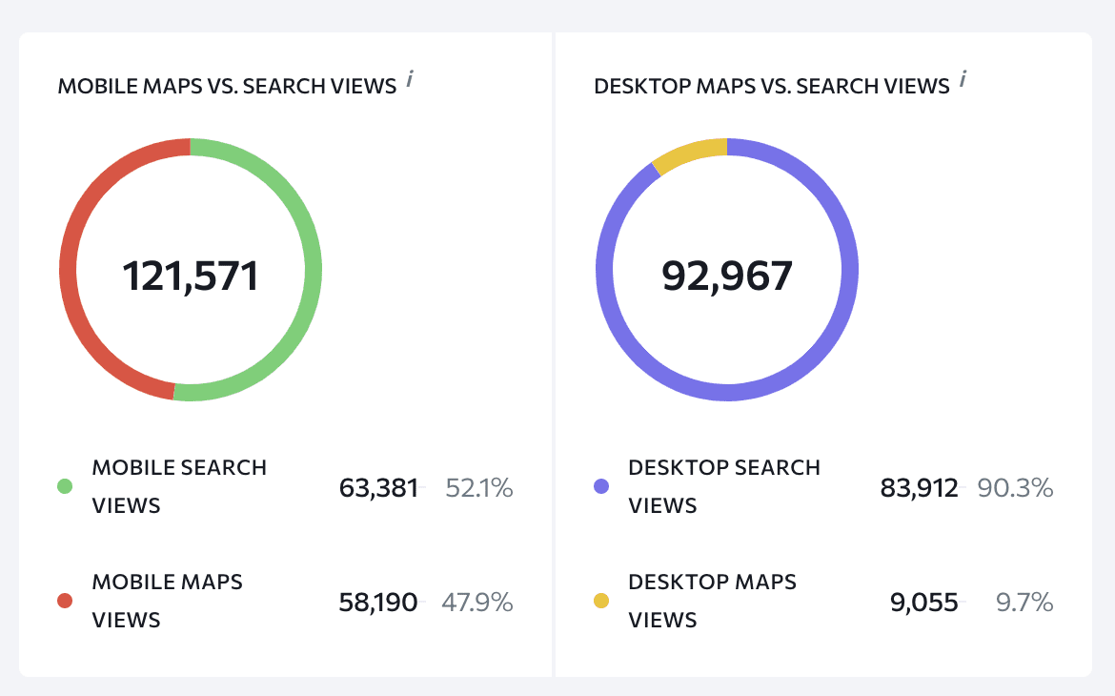This screenshot has height=696, width=1115.
Task: Click the value 9,055
Action: click(x=924, y=603)
